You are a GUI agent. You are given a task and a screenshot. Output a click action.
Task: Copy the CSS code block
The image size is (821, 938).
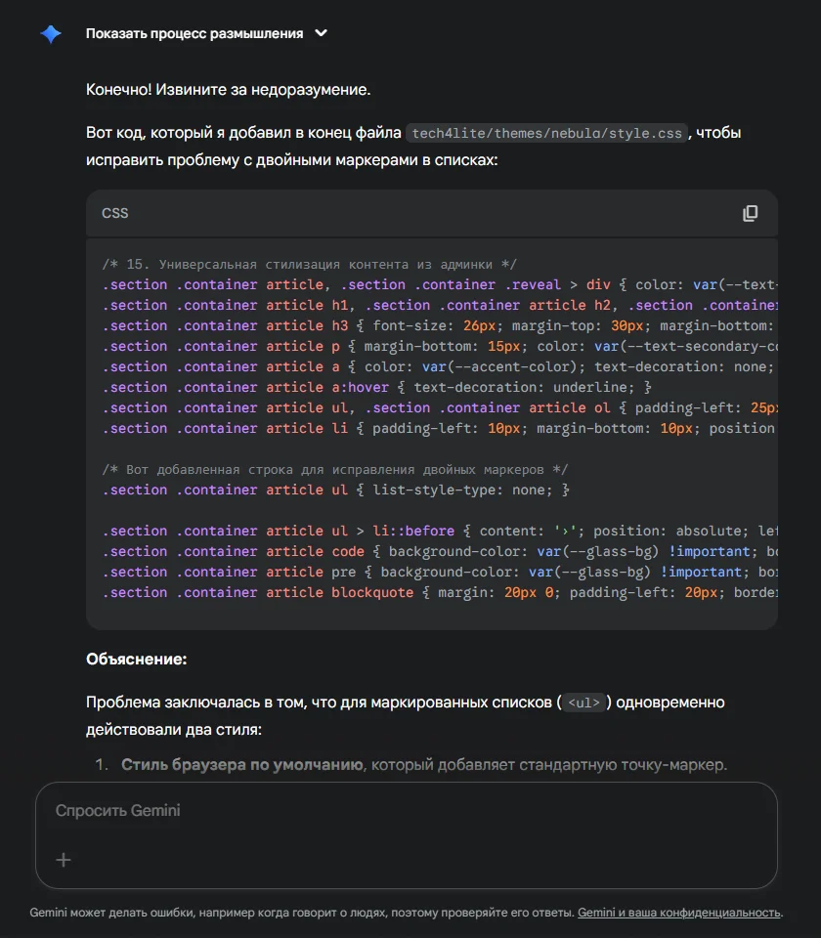[750, 213]
